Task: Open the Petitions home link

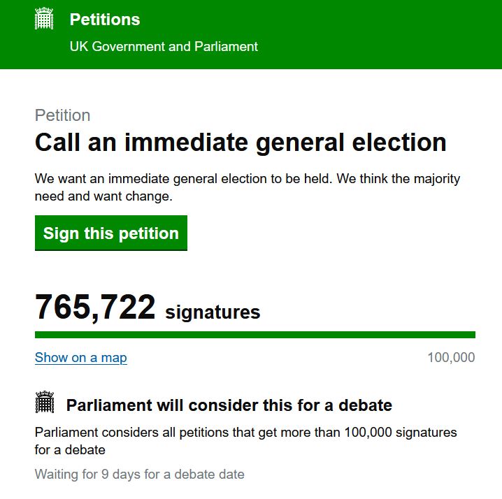Action: coord(105,20)
